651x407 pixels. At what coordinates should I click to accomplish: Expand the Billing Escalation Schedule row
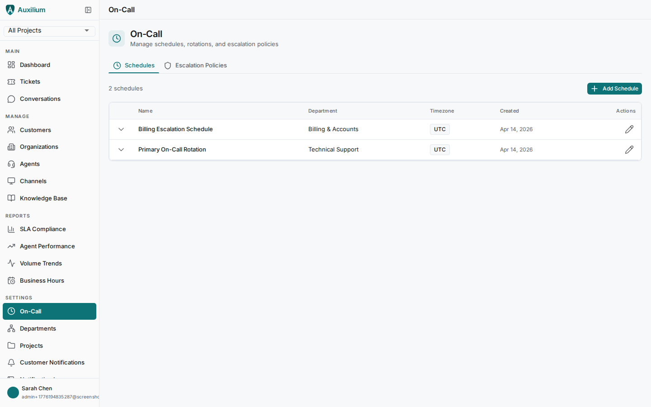coord(121,129)
